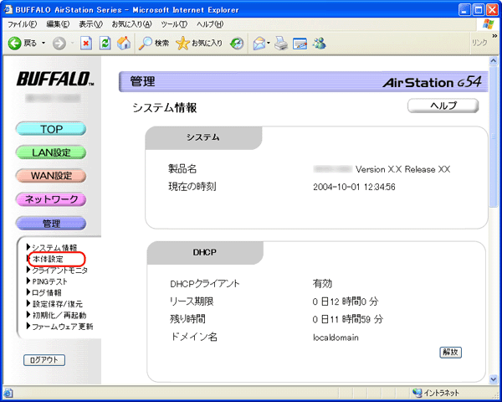Click the システム section header tab
This screenshot has width=502, height=402.
(x=203, y=137)
